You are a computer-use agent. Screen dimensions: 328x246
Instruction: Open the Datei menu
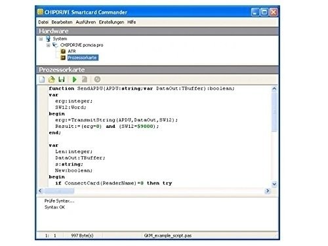point(43,22)
